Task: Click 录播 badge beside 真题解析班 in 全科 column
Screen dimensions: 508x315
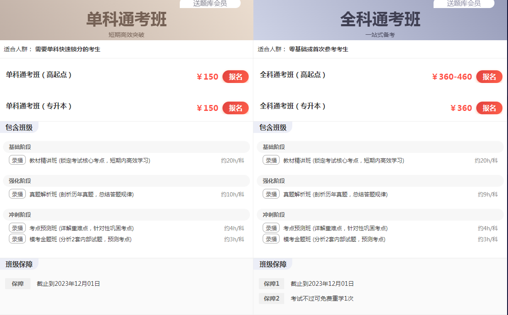Action: coord(271,194)
